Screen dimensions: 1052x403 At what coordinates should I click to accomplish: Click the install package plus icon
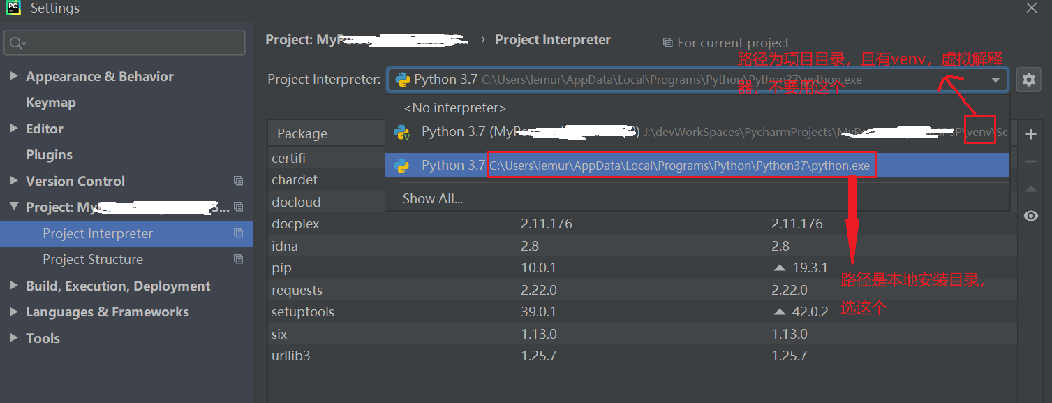point(1031,133)
